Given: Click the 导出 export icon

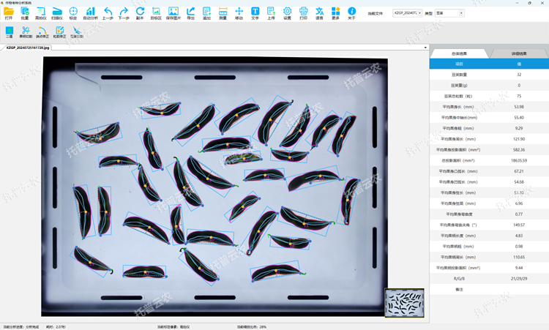Looking at the screenshot, I should (190, 13).
